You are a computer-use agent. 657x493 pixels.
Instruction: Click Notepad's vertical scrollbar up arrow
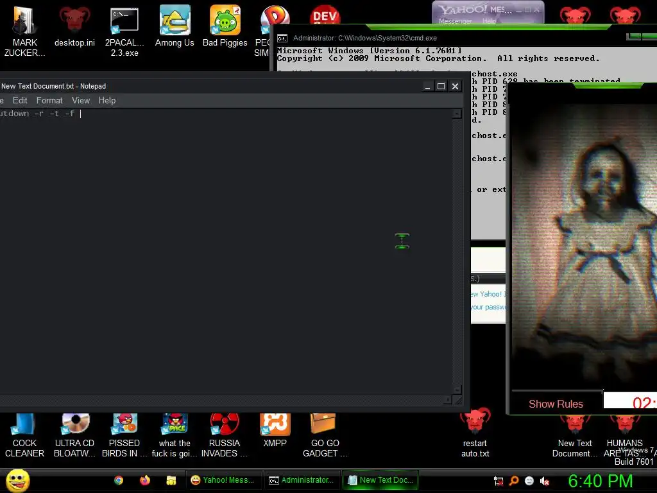[x=457, y=114]
